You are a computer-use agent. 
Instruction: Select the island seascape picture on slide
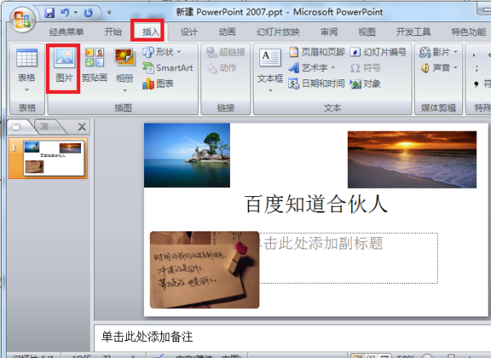coord(187,155)
